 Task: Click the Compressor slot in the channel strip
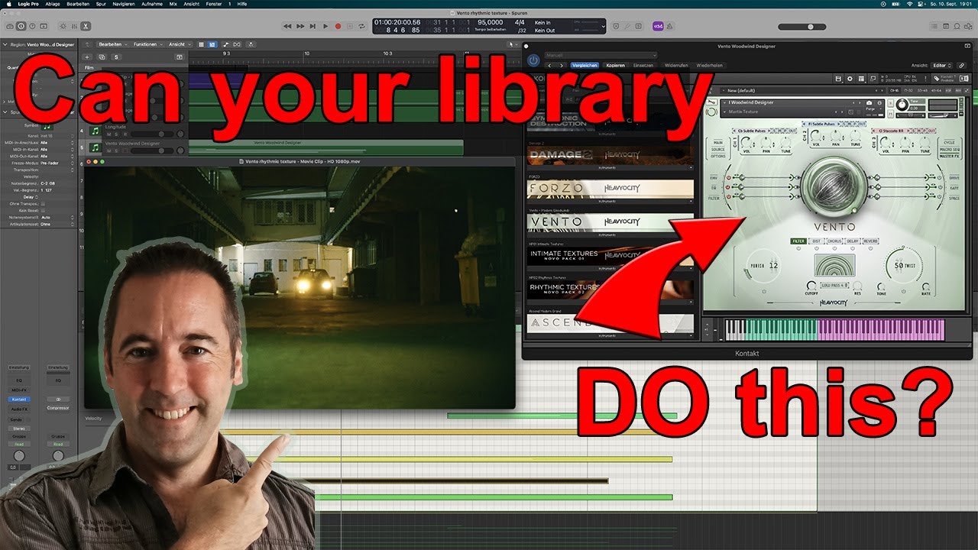(58, 408)
